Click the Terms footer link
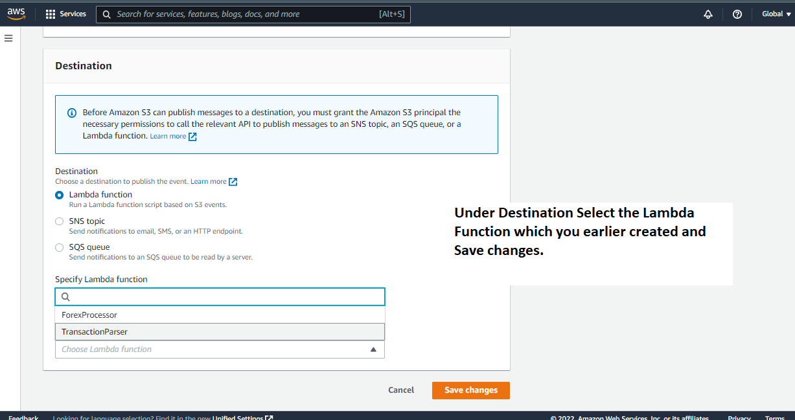The height and width of the screenshot is (420, 795). click(775, 418)
